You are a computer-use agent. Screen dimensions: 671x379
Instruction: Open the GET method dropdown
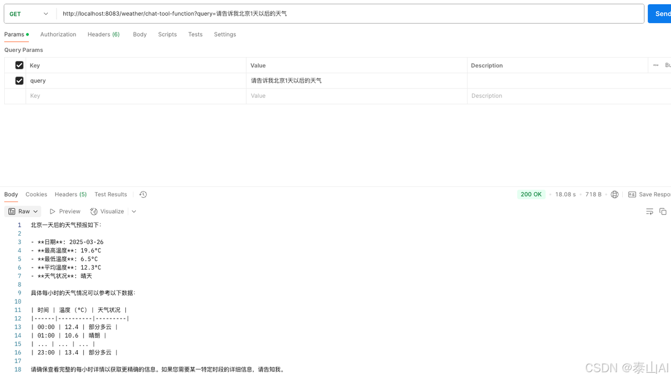30,14
